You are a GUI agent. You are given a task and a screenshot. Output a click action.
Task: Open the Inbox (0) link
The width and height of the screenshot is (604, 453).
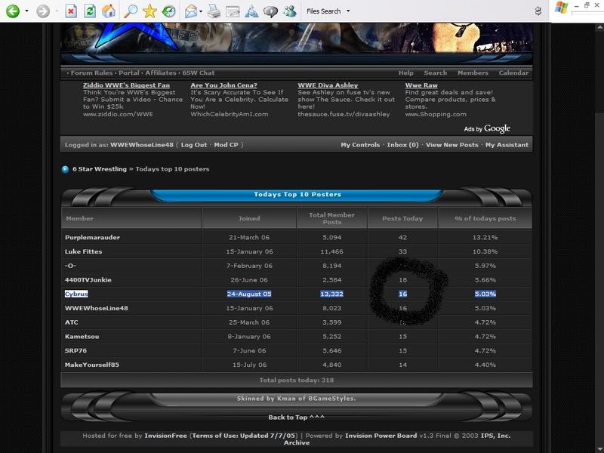[402, 145]
